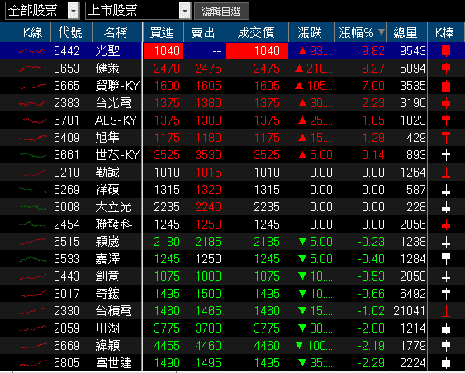Click the 編輯自選 button
The image size is (465, 373).
[x=221, y=12]
